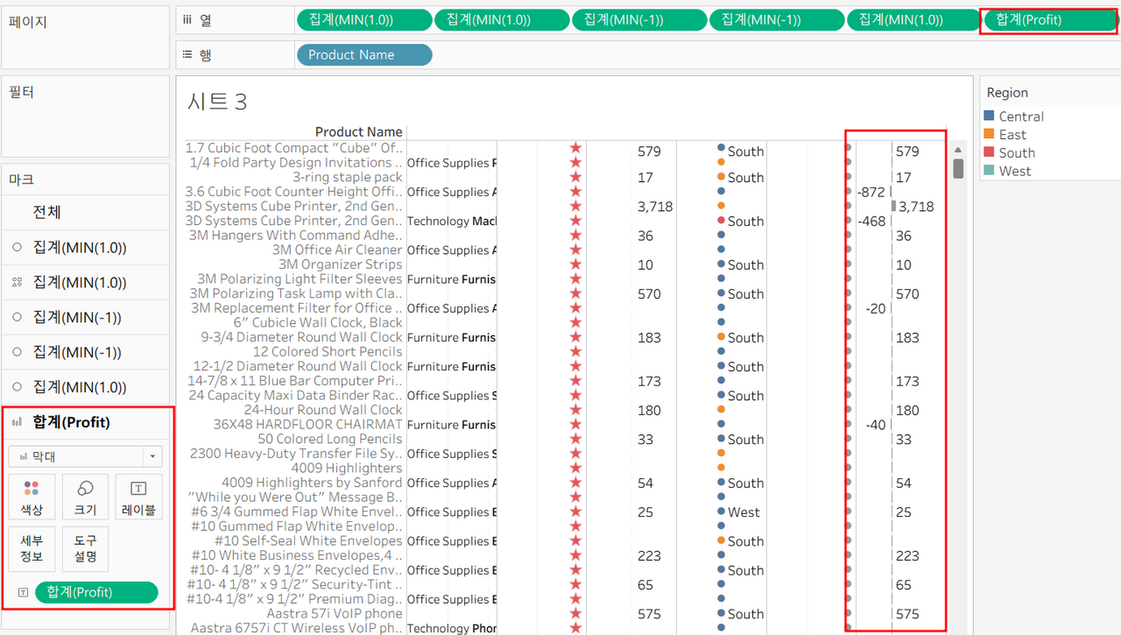Select the Central color swatch in Region legend
The height and width of the screenshot is (635, 1121).
pyautogui.click(x=990, y=116)
